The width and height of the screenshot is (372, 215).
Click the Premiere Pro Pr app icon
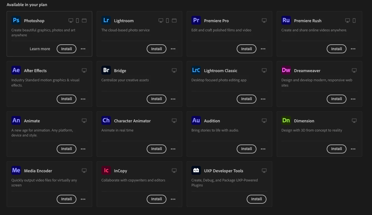click(x=196, y=20)
